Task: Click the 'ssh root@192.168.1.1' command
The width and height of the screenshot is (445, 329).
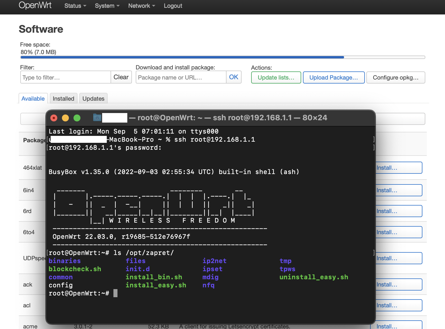Action: 215,139
